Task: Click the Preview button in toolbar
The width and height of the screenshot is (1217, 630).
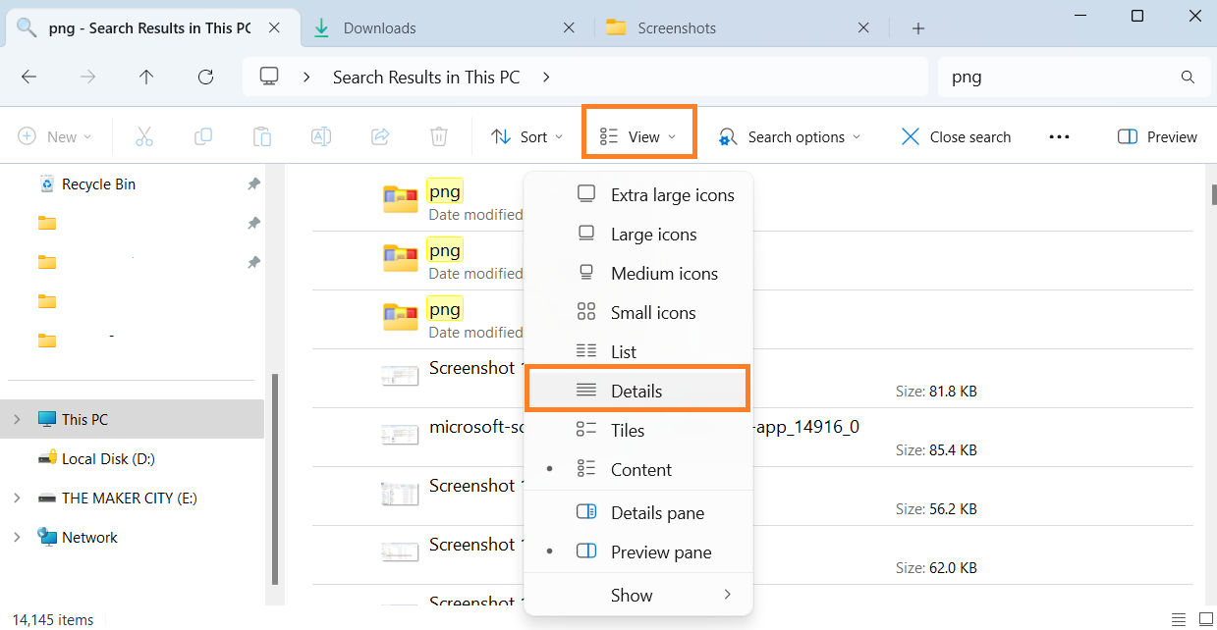Action: (x=1158, y=136)
